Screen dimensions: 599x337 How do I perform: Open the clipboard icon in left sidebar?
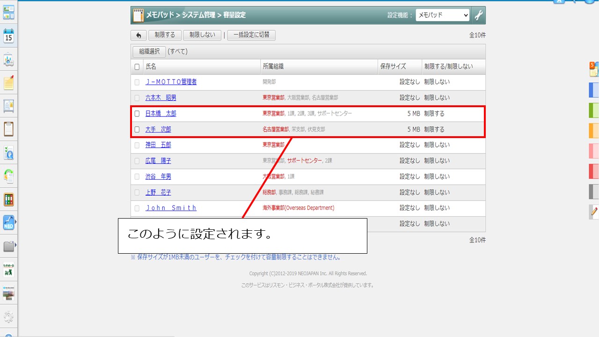pyautogui.click(x=8, y=129)
